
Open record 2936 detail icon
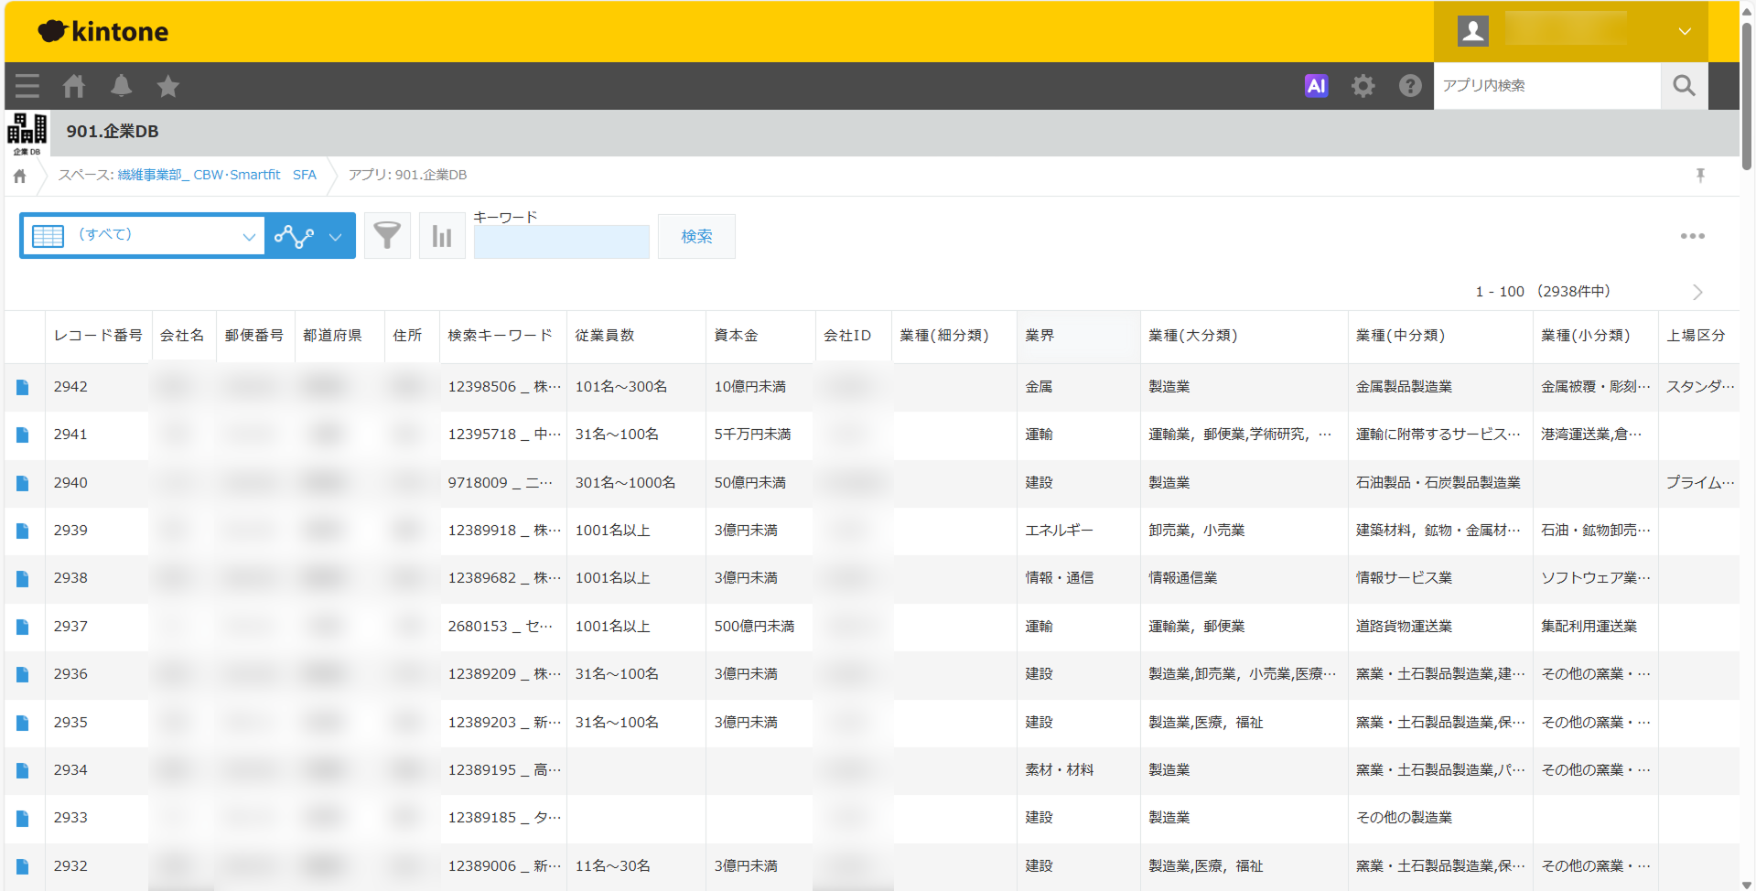[x=23, y=675]
